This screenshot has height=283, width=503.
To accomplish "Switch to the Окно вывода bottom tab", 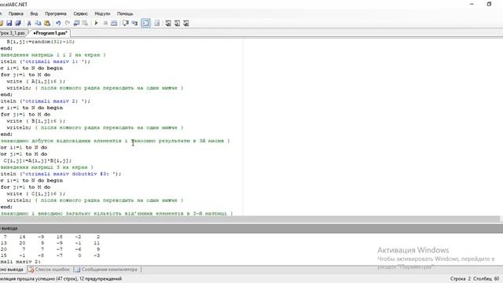I will pyautogui.click(x=12, y=270).
